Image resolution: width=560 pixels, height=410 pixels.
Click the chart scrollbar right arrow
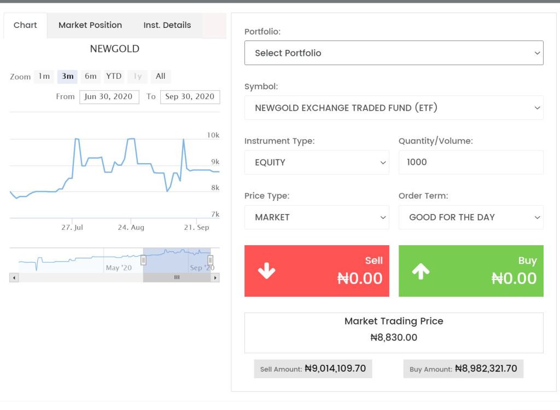coord(215,278)
